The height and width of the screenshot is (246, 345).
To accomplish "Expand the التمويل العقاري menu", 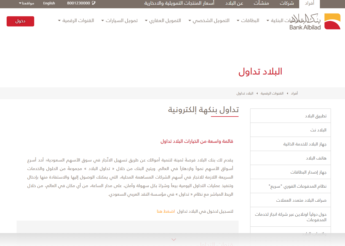I will [163, 21].
